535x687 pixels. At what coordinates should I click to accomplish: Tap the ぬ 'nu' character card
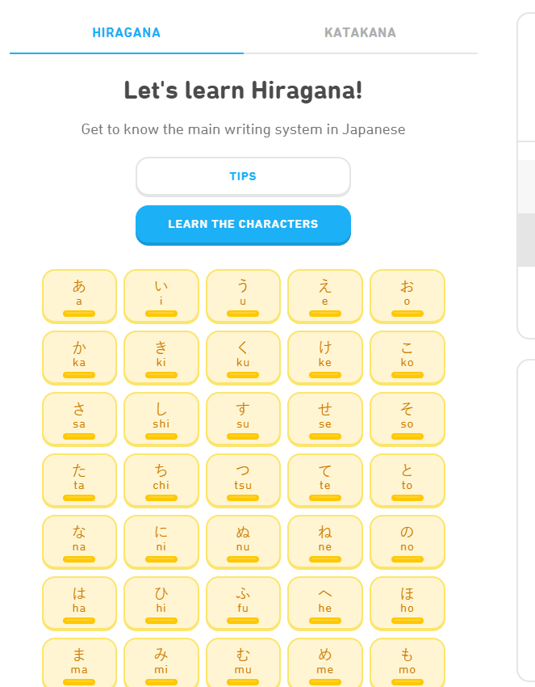click(x=243, y=542)
